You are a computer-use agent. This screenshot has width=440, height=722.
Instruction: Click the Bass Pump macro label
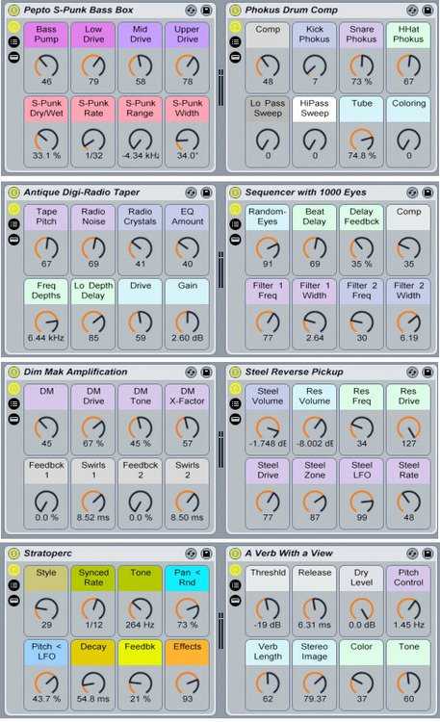(46, 35)
